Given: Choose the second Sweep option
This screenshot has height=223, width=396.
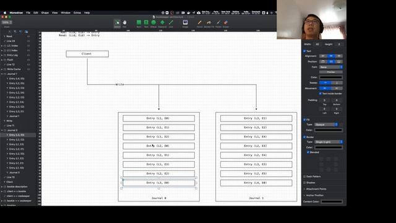Looking at the screenshot, I should (337, 82).
